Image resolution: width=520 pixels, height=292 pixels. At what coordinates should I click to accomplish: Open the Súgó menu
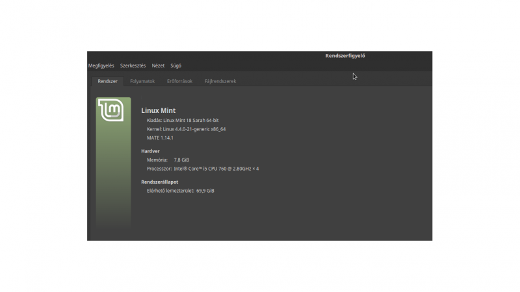[175, 66]
